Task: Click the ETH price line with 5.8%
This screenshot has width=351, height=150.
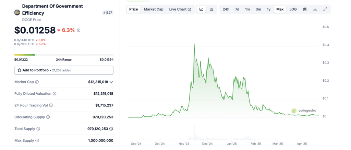Action: [30, 44]
